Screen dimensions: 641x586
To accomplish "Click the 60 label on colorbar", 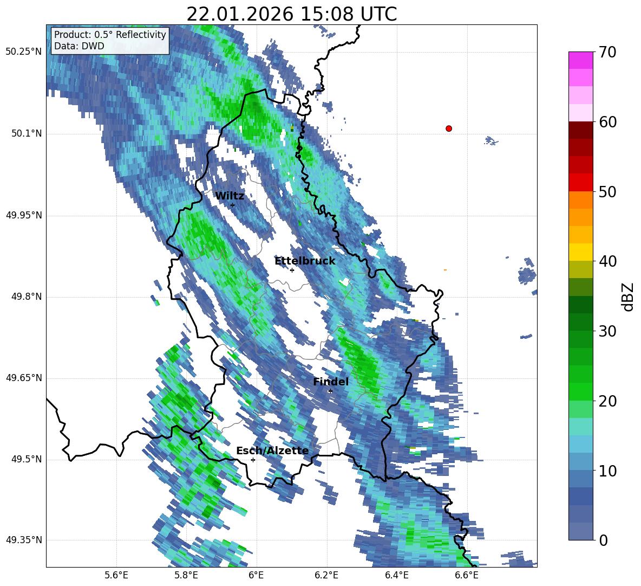I will click(607, 122).
